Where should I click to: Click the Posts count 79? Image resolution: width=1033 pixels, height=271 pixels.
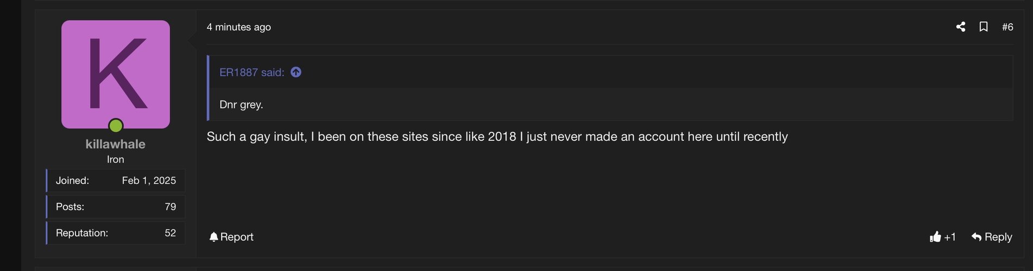tap(171, 207)
